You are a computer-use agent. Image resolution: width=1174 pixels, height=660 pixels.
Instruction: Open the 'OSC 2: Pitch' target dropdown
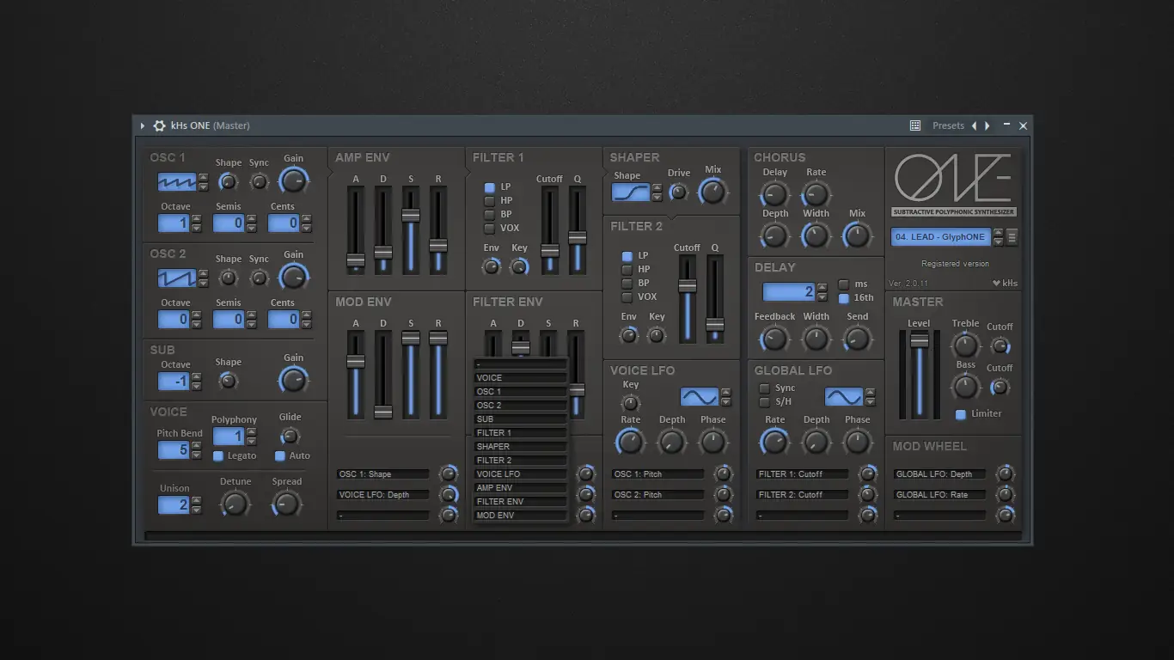tap(658, 495)
